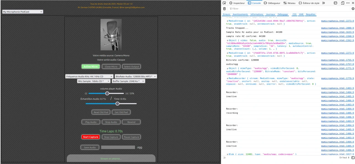Click the 'Tracks Stopped...' console message

coord(237,28)
